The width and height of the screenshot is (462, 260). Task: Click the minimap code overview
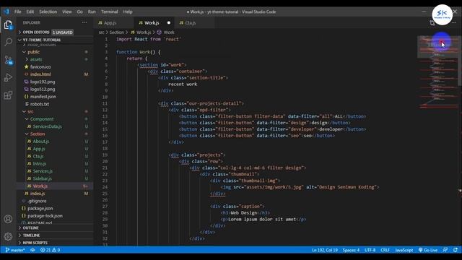point(438,72)
